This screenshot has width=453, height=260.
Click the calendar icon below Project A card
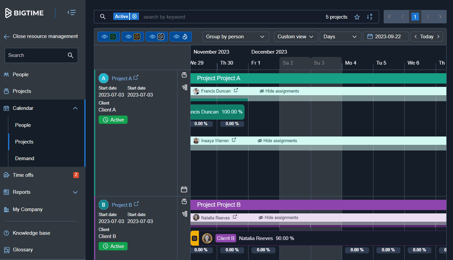[184, 189]
